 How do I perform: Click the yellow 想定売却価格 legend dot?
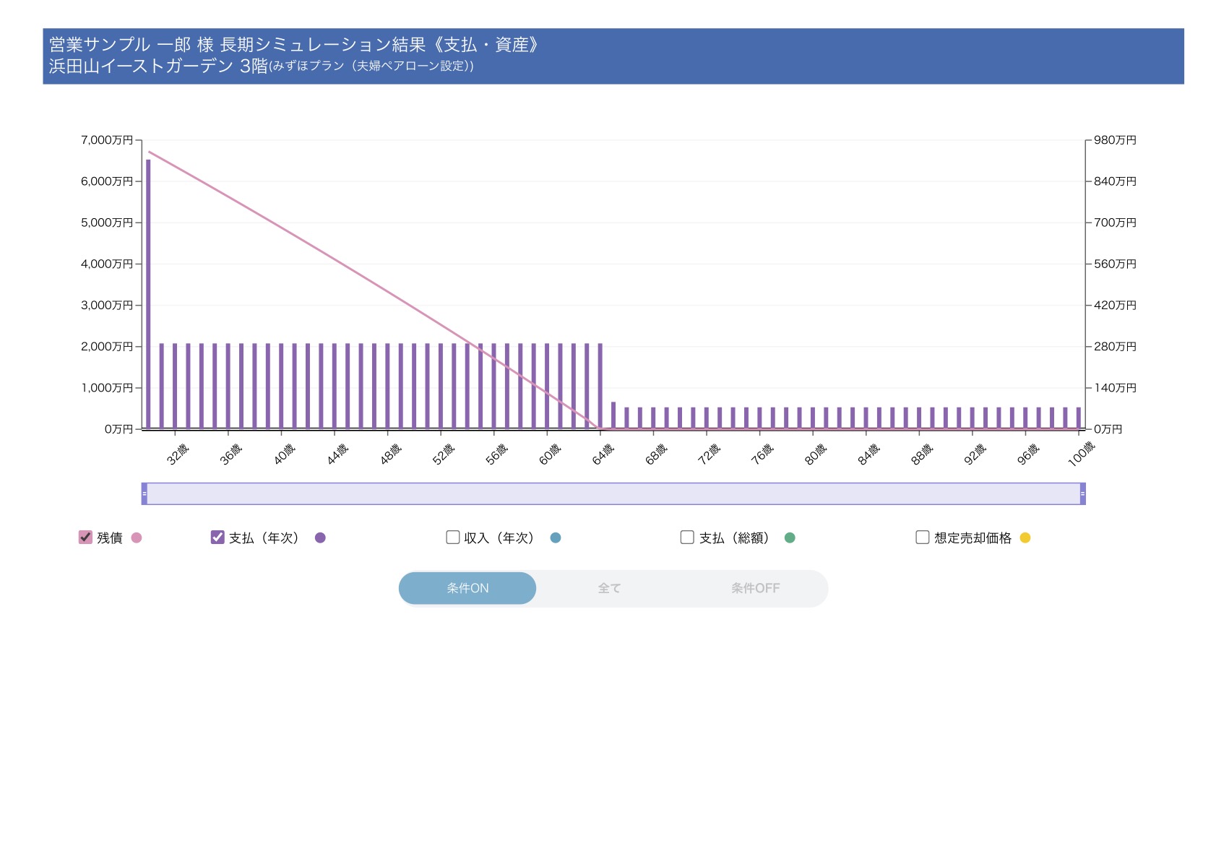(1025, 538)
